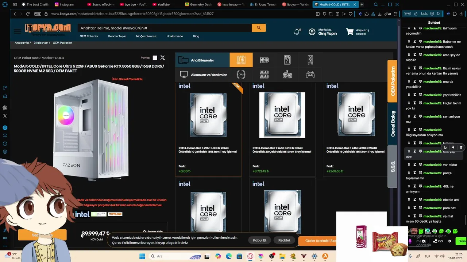Open the browser tab search magnifier

(x=376, y=5)
